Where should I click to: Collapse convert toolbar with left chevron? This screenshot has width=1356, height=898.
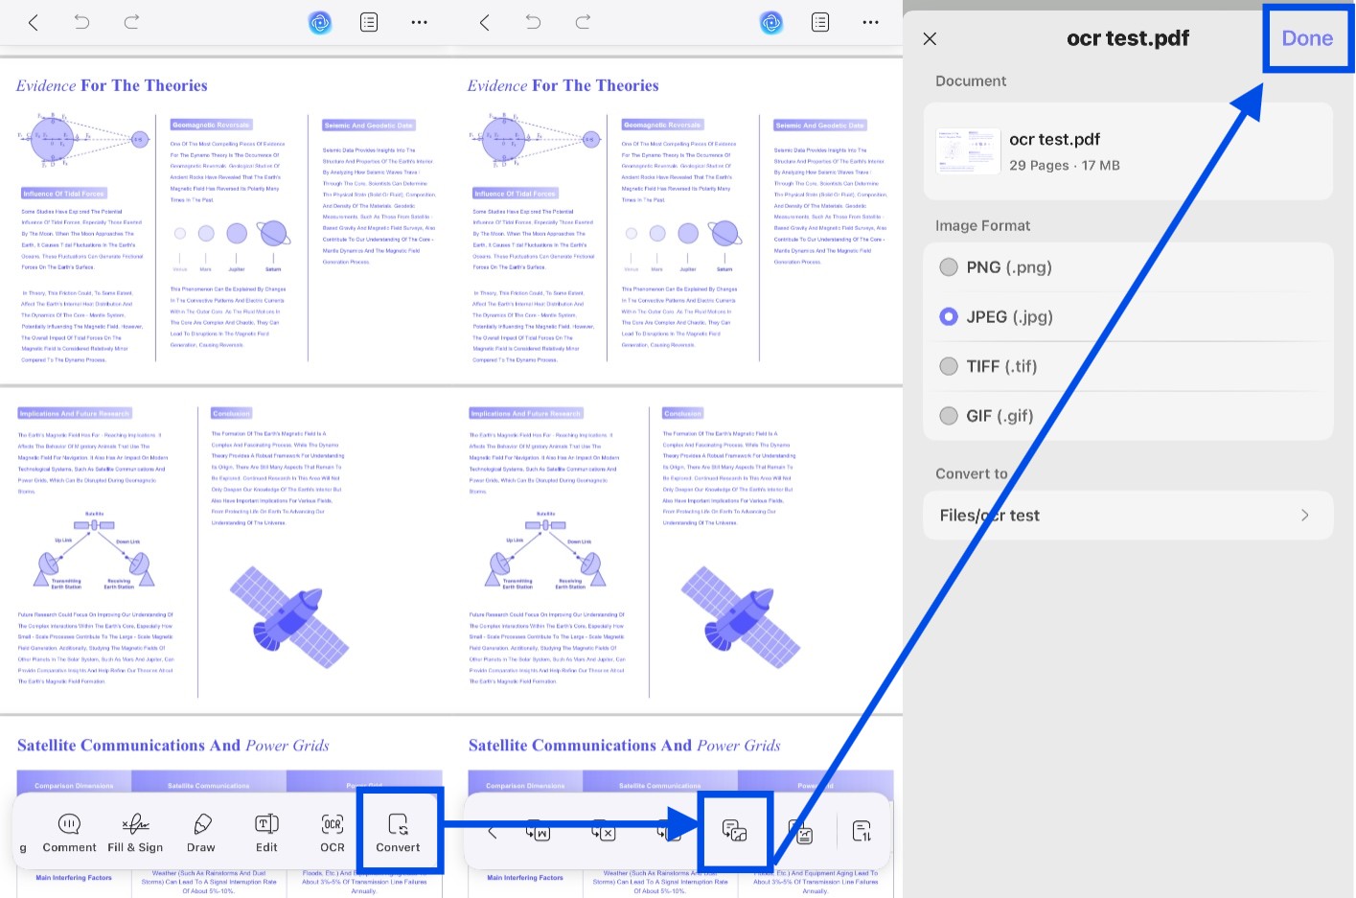coord(492,832)
